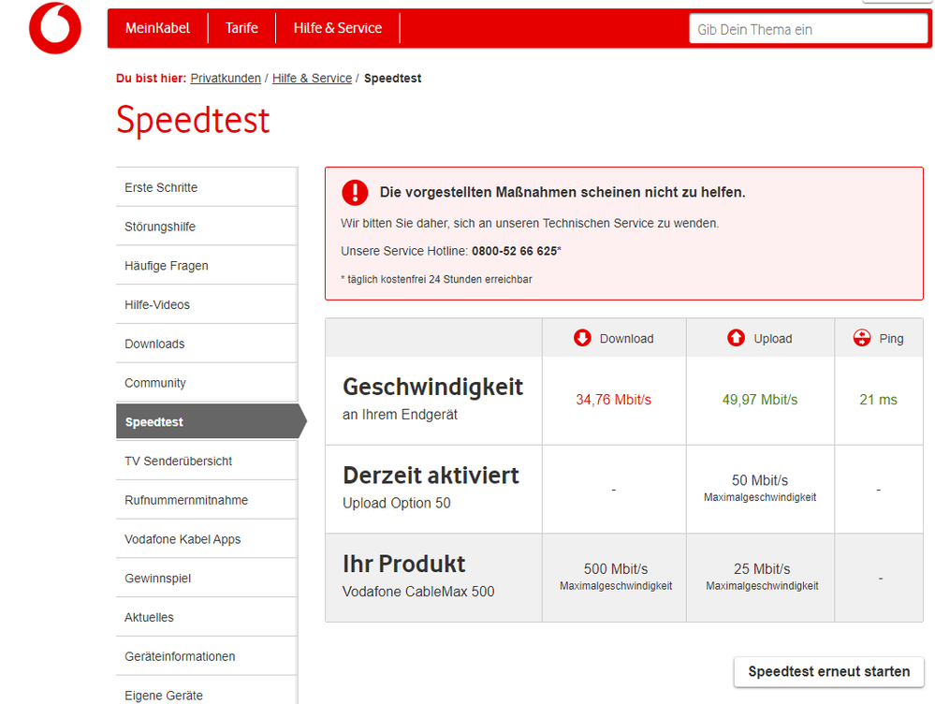Screen dimensions: 935x704
Task: Click the 'an Ihrem Endgerät' subtitle
Action: click(400, 415)
